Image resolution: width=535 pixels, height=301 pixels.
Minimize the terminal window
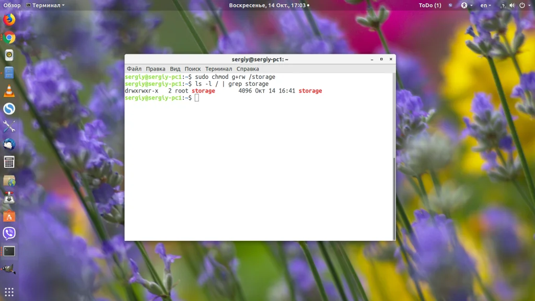pos(372,60)
